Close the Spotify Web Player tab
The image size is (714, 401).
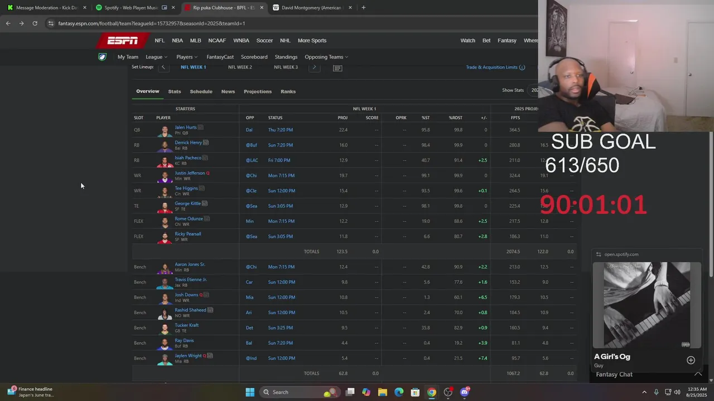[174, 8]
